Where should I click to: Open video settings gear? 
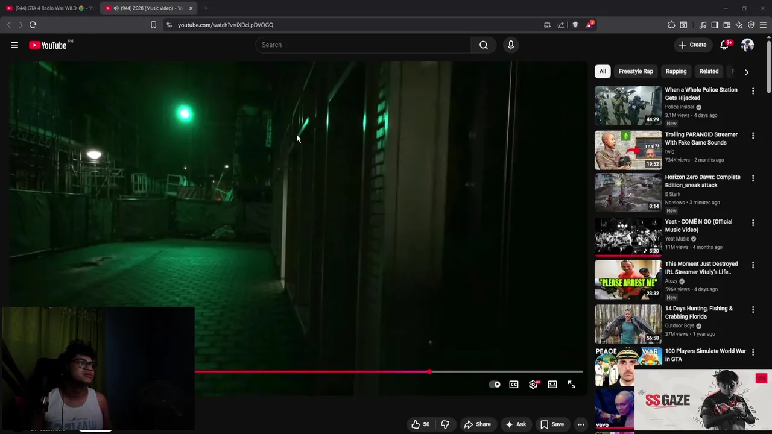click(533, 385)
